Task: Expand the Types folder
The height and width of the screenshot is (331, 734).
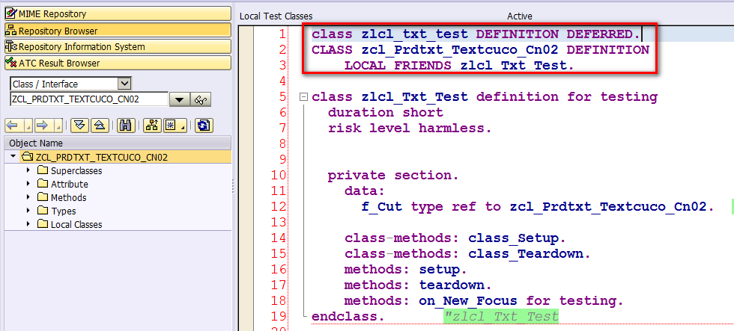Action: pyautogui.click(x=28, y=211)
